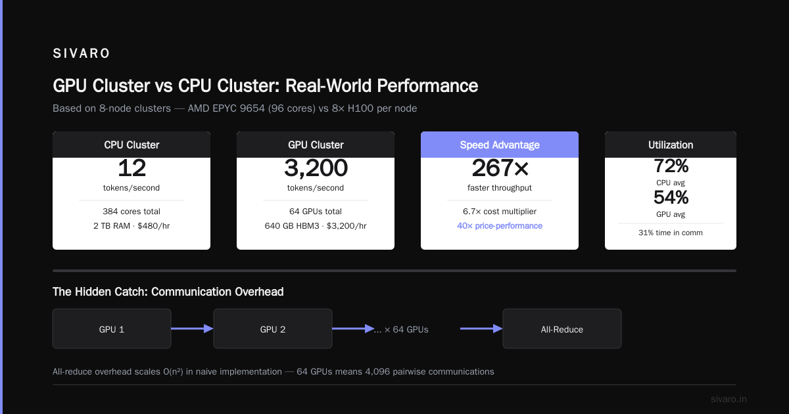
Task: Select '640 GB HBM3 · $3,200/hr' line
Action: click(x=316, y=225)
